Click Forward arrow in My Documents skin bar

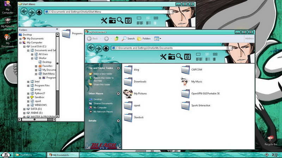99,48
